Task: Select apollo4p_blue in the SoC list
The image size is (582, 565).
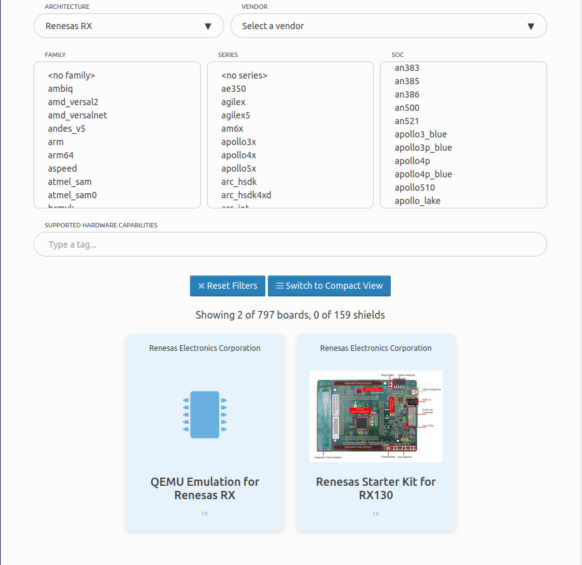Action: [x=423, y=174]
